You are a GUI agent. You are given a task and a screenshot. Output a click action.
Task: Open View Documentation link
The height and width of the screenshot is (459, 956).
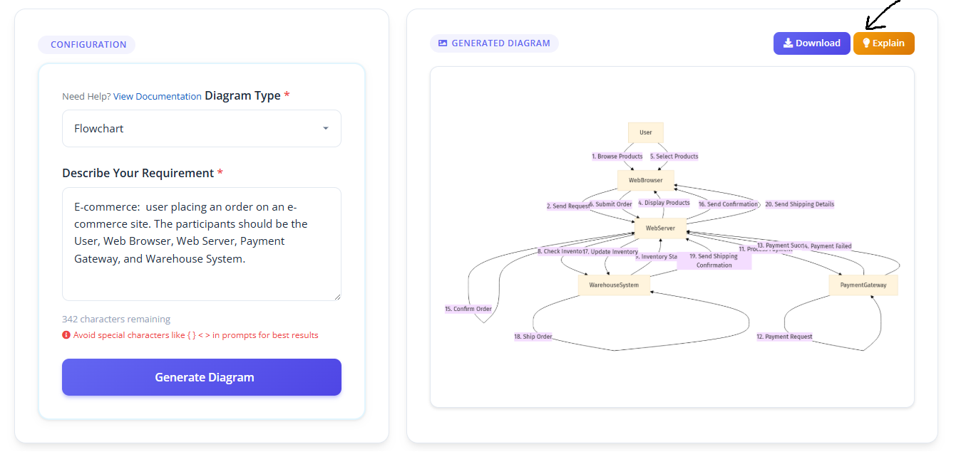click(157, 96)
